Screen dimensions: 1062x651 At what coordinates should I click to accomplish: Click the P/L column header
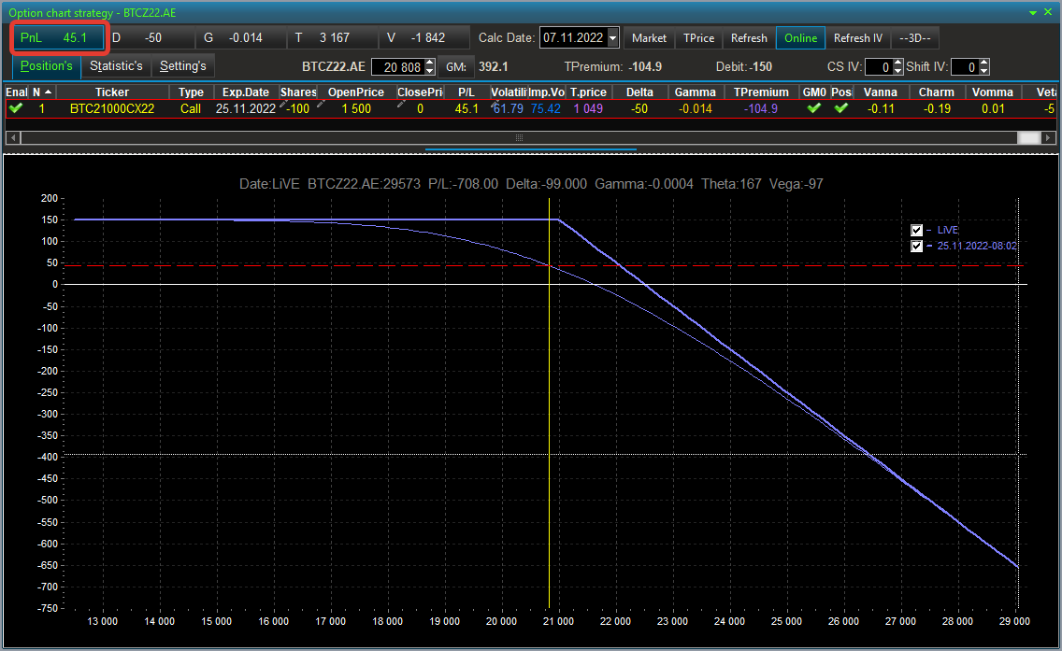(x=466, y=92)
